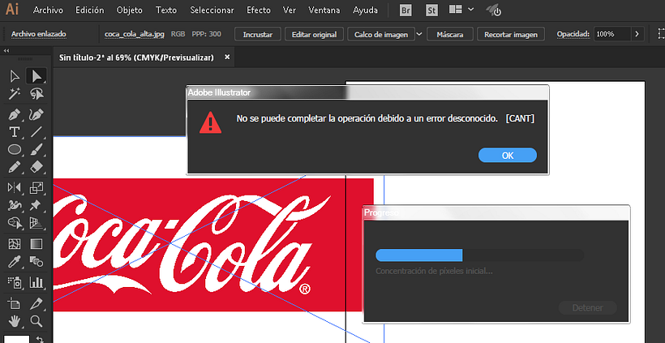Click the Calco de imagen button
This screenshot has width=665, height=343.
click(x=381, y=34)
